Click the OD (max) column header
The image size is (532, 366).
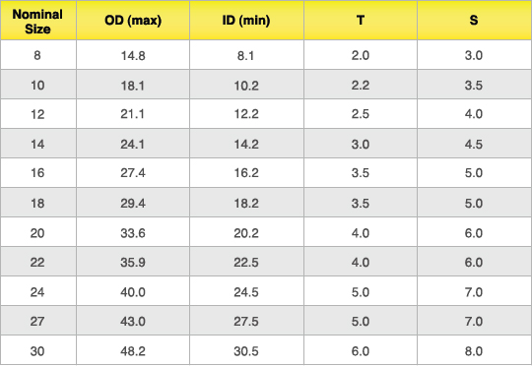[x=133, y=21]
